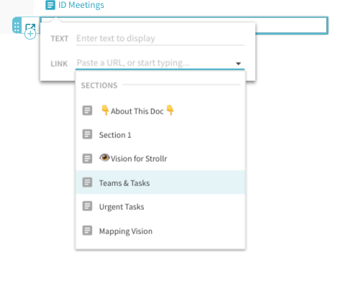
Task: Click the About This Doc section icon
Action: coord(87,111)
